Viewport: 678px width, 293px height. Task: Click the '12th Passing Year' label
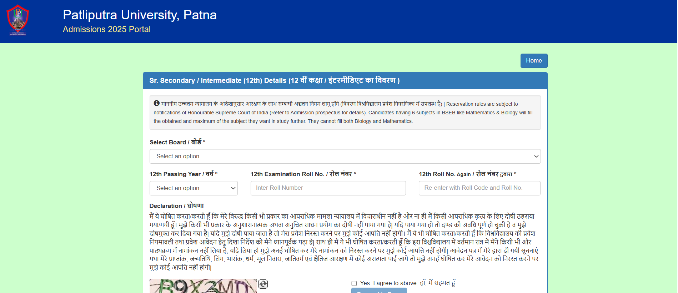[x=183, y=174]
